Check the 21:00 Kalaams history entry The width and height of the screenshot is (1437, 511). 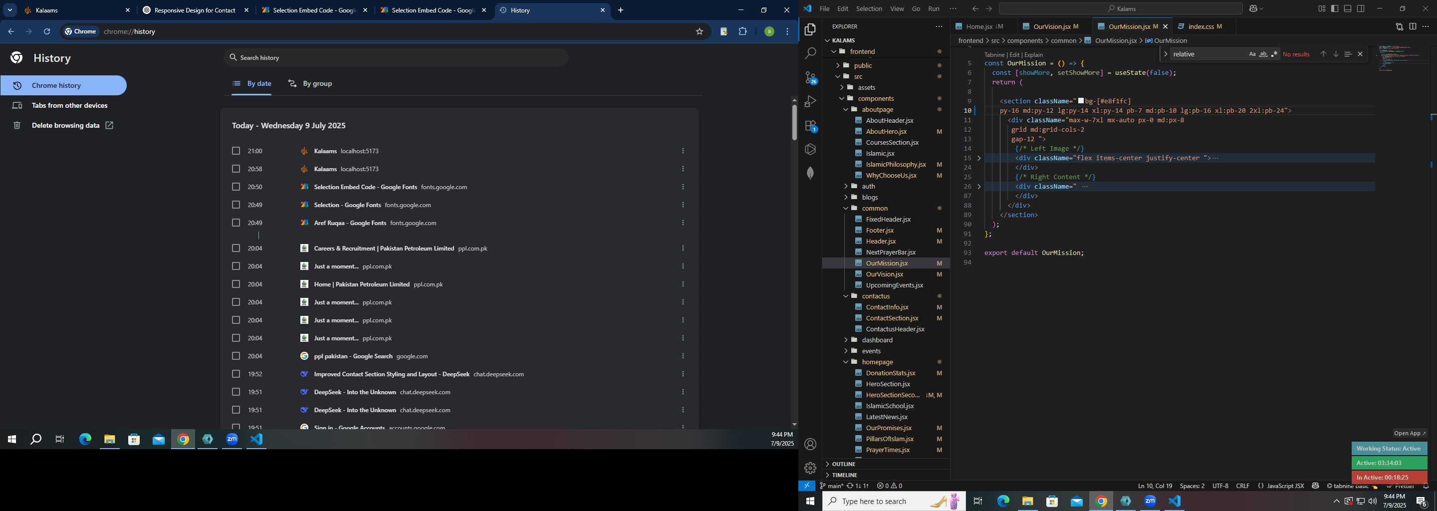tap(236, 151)
